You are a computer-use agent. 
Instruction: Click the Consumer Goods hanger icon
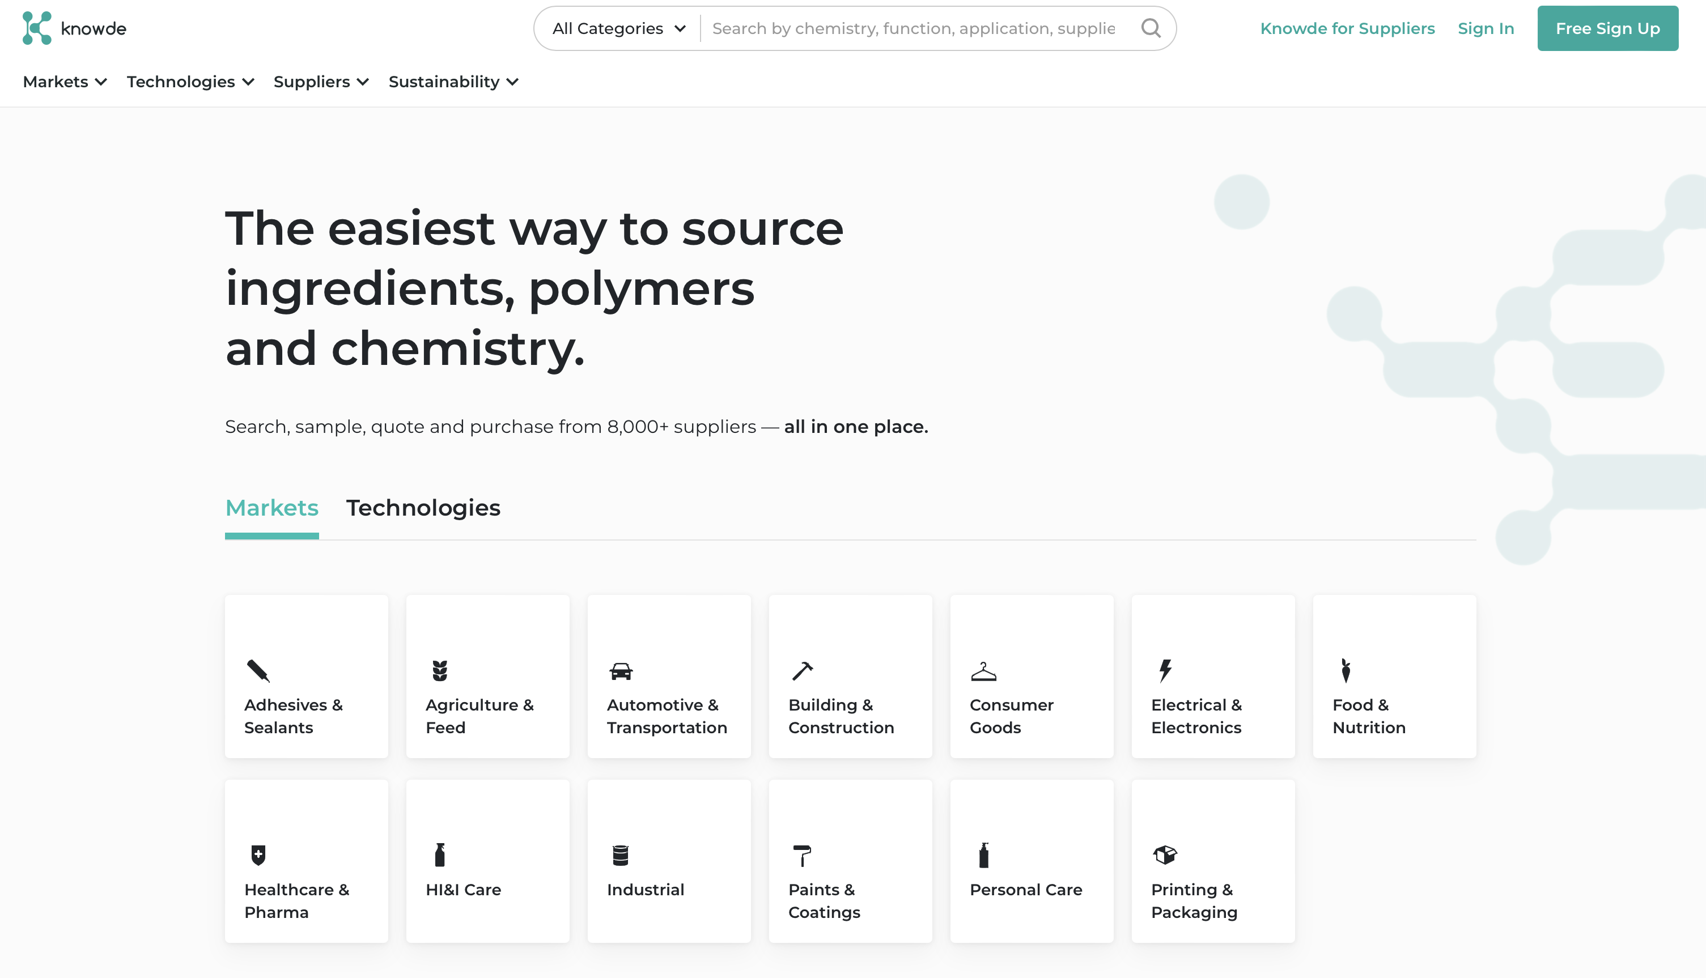[984, 670]
